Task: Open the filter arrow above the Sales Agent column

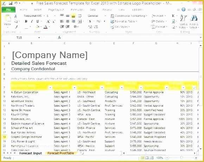Action: pos(75,88)
